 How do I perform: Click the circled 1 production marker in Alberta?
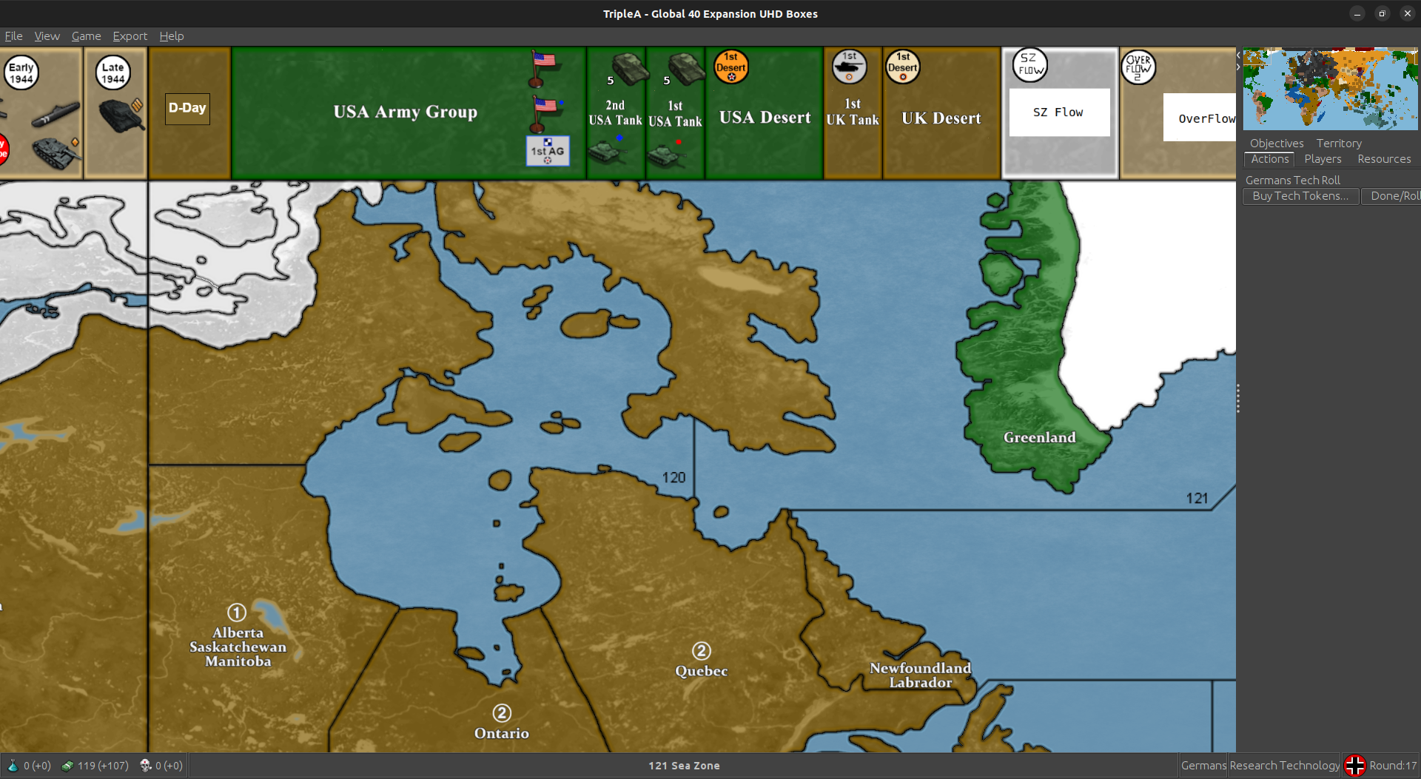tap(237, 613)
